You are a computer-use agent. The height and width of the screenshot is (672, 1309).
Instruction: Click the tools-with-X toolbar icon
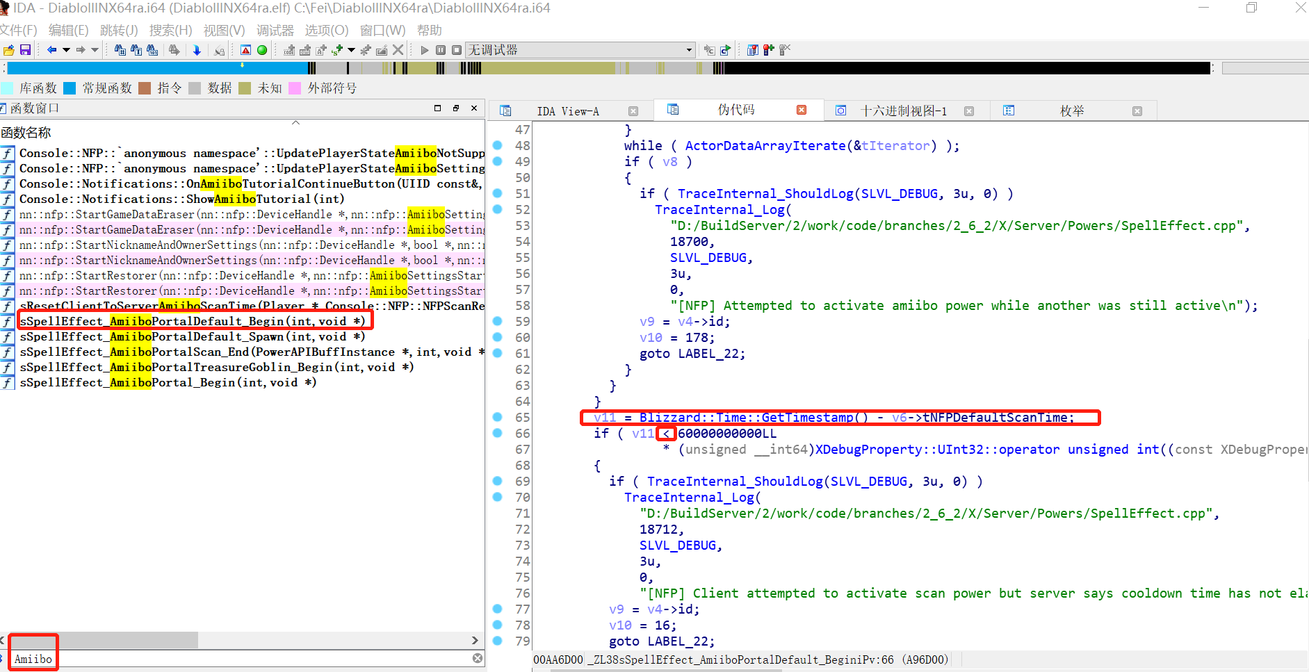tap(785, 50)
